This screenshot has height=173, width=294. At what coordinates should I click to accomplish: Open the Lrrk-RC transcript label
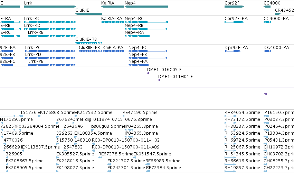coord(32,19)
